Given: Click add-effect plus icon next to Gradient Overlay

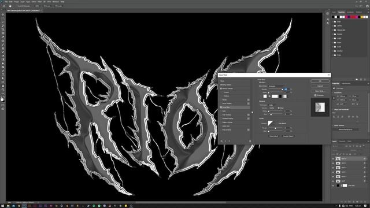Looking at the screenshot, I should 248,118.
